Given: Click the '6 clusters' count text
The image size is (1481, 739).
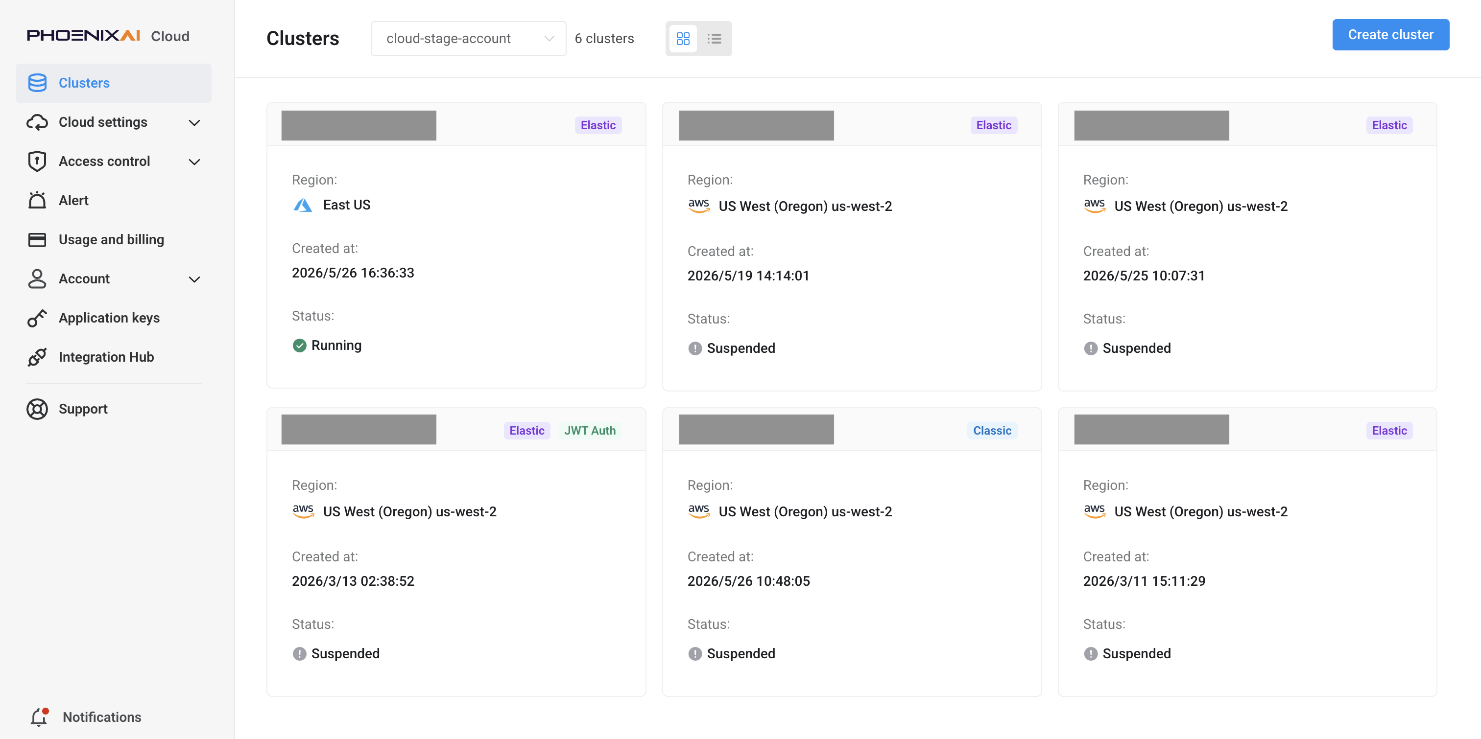Looking at the screenshot, I should pos(604,39).
